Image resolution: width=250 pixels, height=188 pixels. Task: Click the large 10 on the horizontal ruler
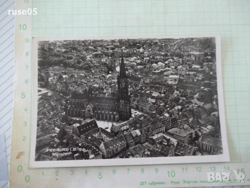coord(171,174)
